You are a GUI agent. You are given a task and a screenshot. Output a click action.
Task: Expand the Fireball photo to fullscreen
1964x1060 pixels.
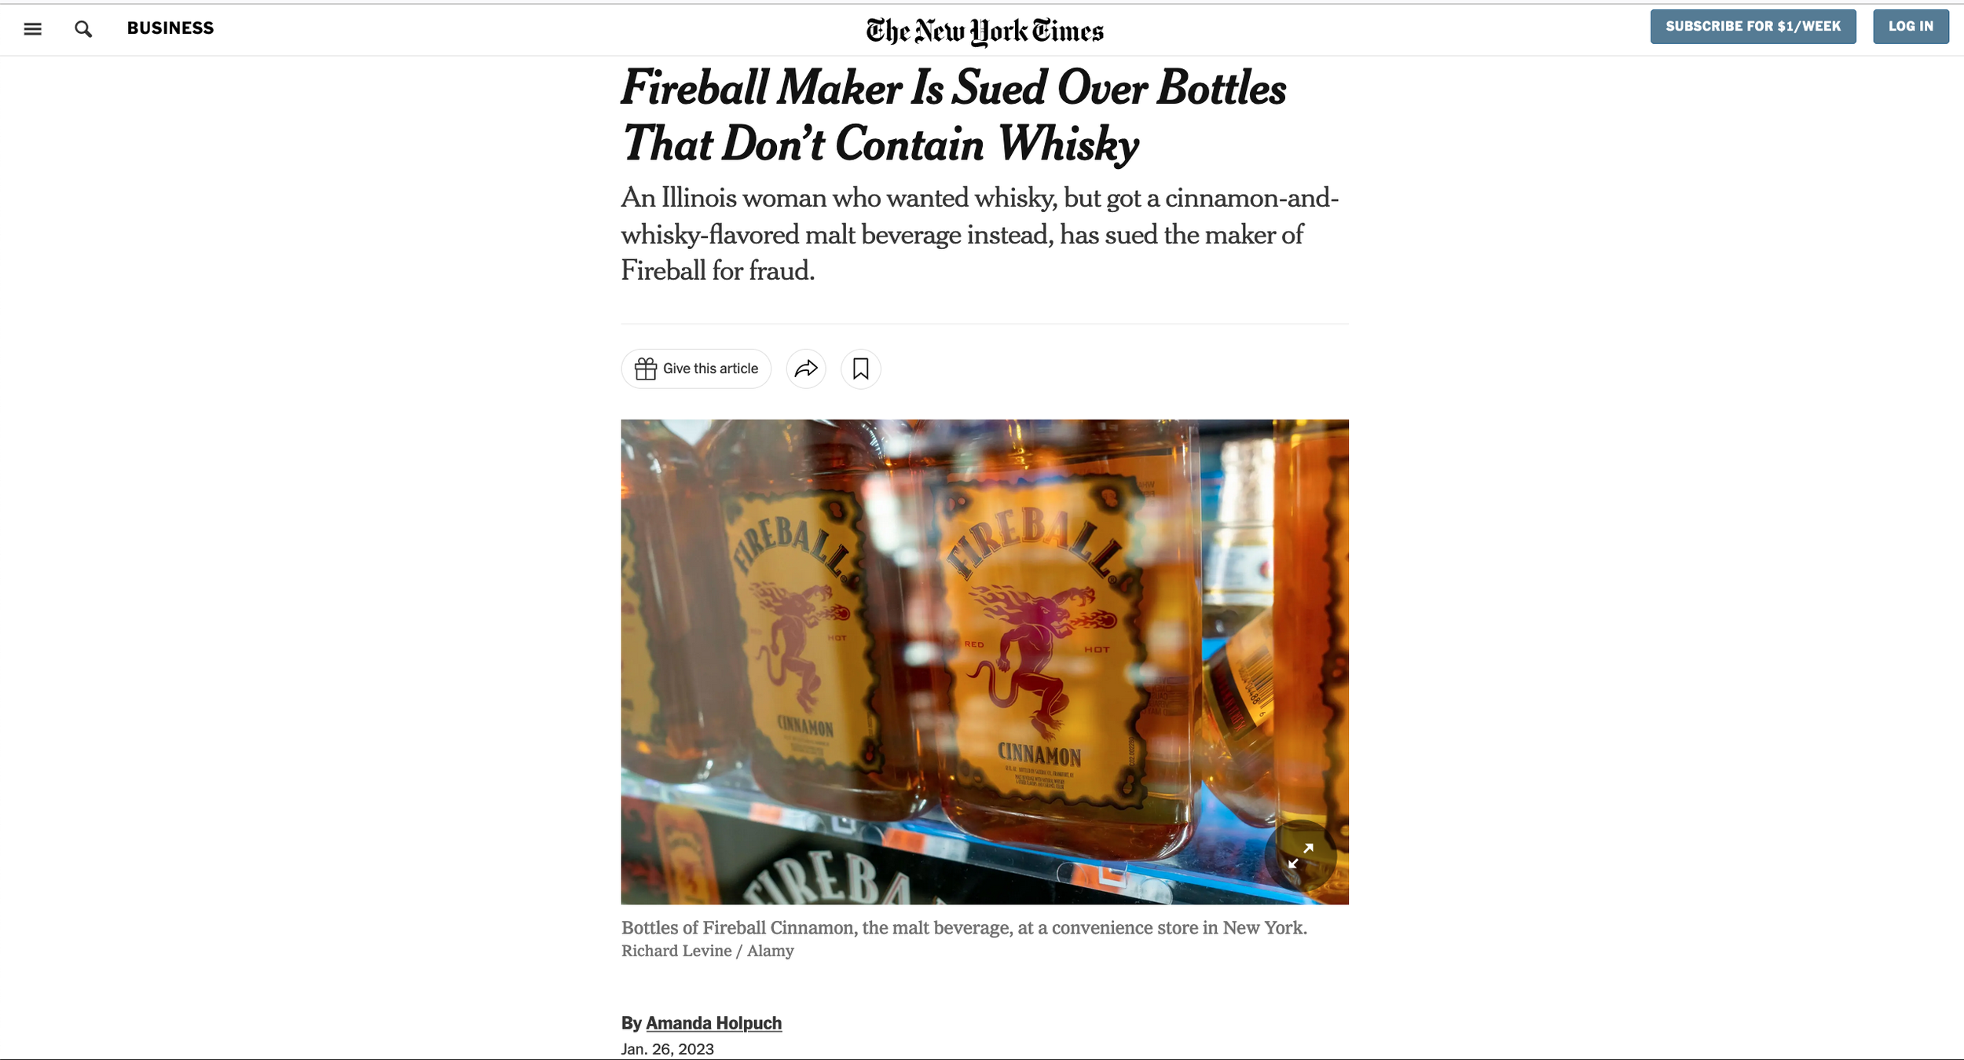coord(1300,856)
